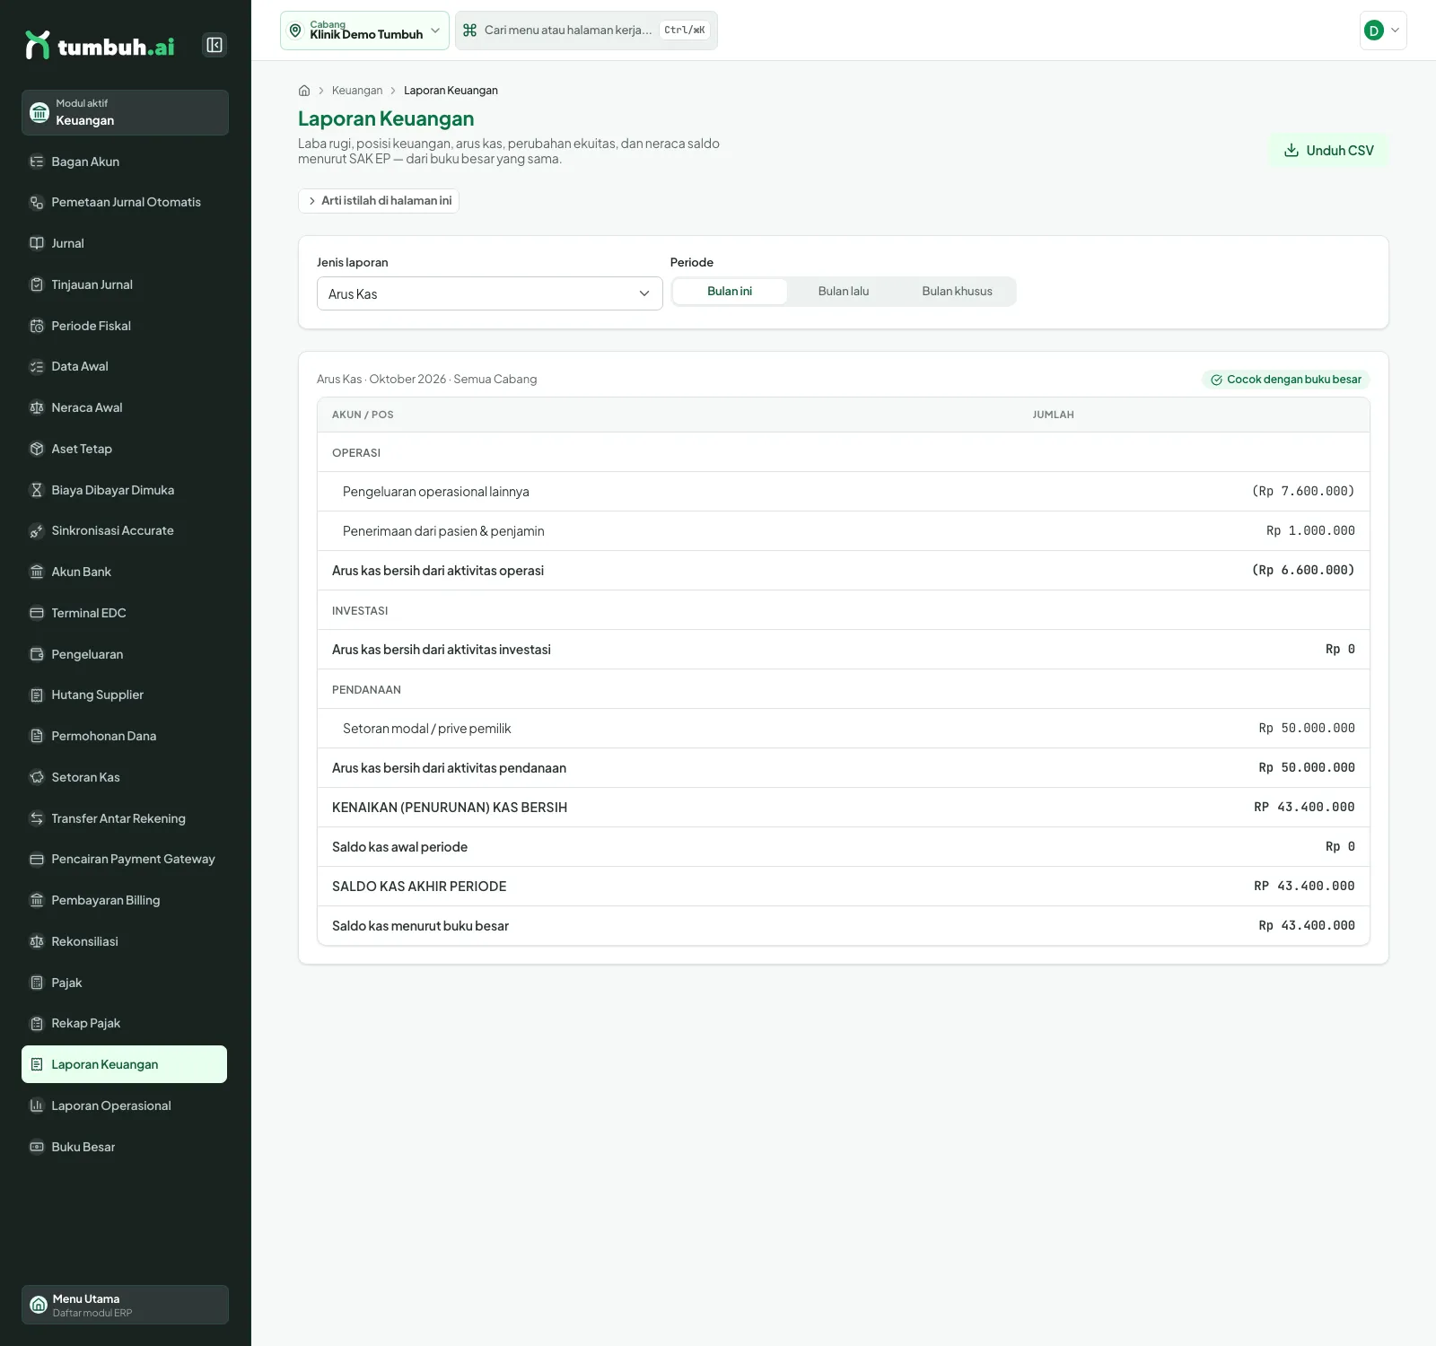Click the Biaya Dibayar Dimuka hourglass icon
This screenshot has height=1346, width=1436.
[37, 490]
